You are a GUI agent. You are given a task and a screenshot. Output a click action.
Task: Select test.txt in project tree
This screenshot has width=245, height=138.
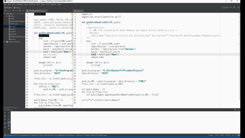pyautogui.click(x=12, y=31)
